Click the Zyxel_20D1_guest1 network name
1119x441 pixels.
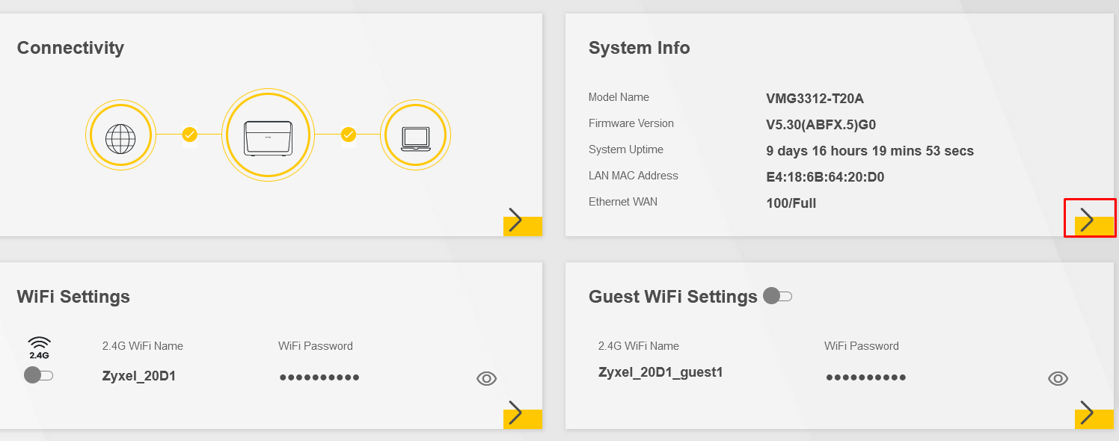(x=661, y=372)
